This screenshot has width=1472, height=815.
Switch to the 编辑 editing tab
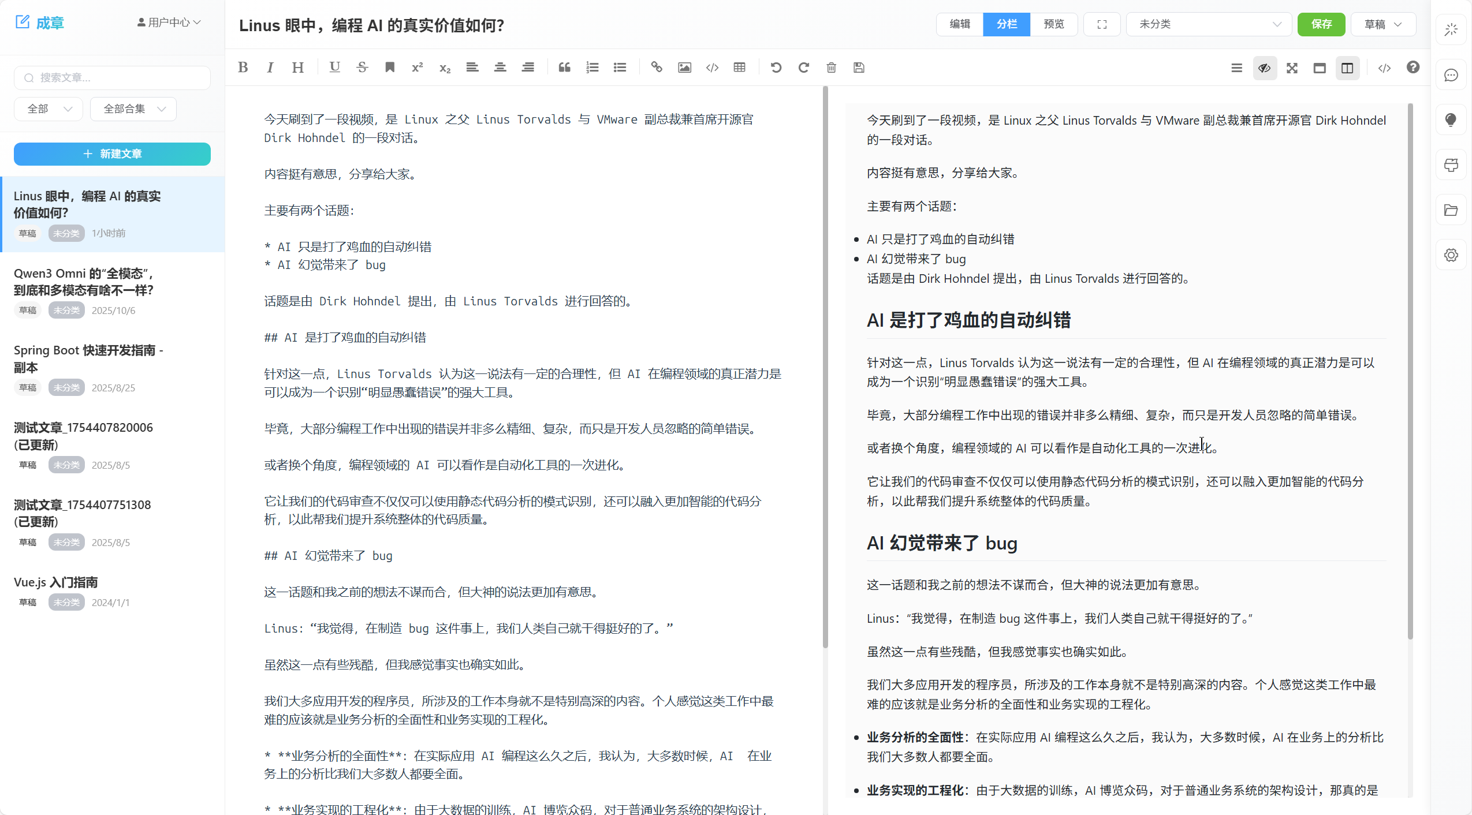pos(959,24)
